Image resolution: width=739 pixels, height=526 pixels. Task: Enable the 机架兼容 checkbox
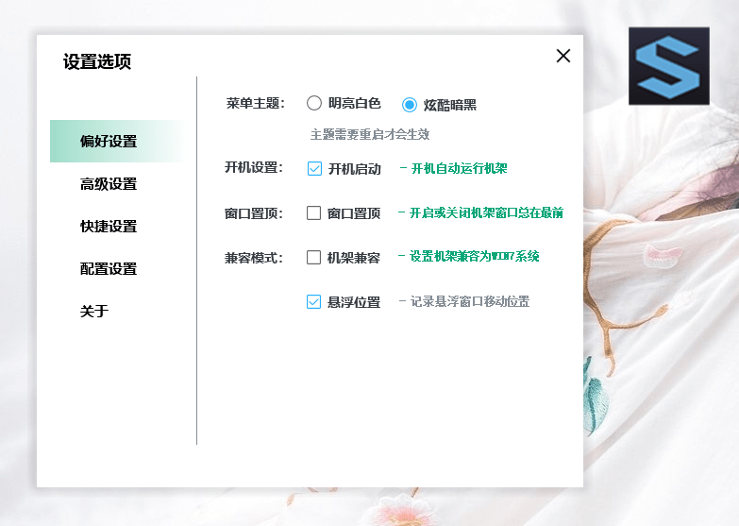314,257
